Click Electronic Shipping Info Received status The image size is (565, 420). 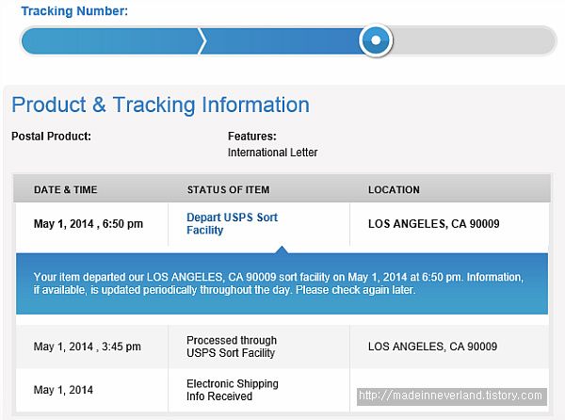pyautogui.click(x=232, y=390)
